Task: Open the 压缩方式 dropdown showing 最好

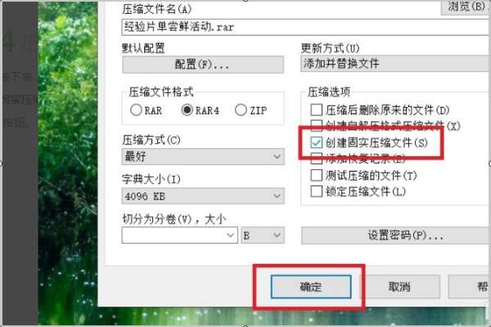Action: pos(203,156)
